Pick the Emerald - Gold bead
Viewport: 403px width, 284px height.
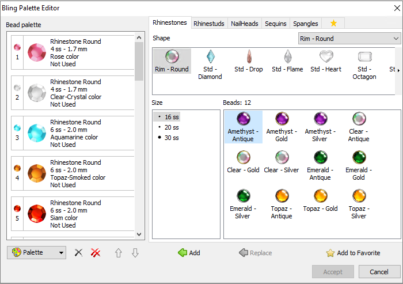pyautogui.click(x=359, y=166)
